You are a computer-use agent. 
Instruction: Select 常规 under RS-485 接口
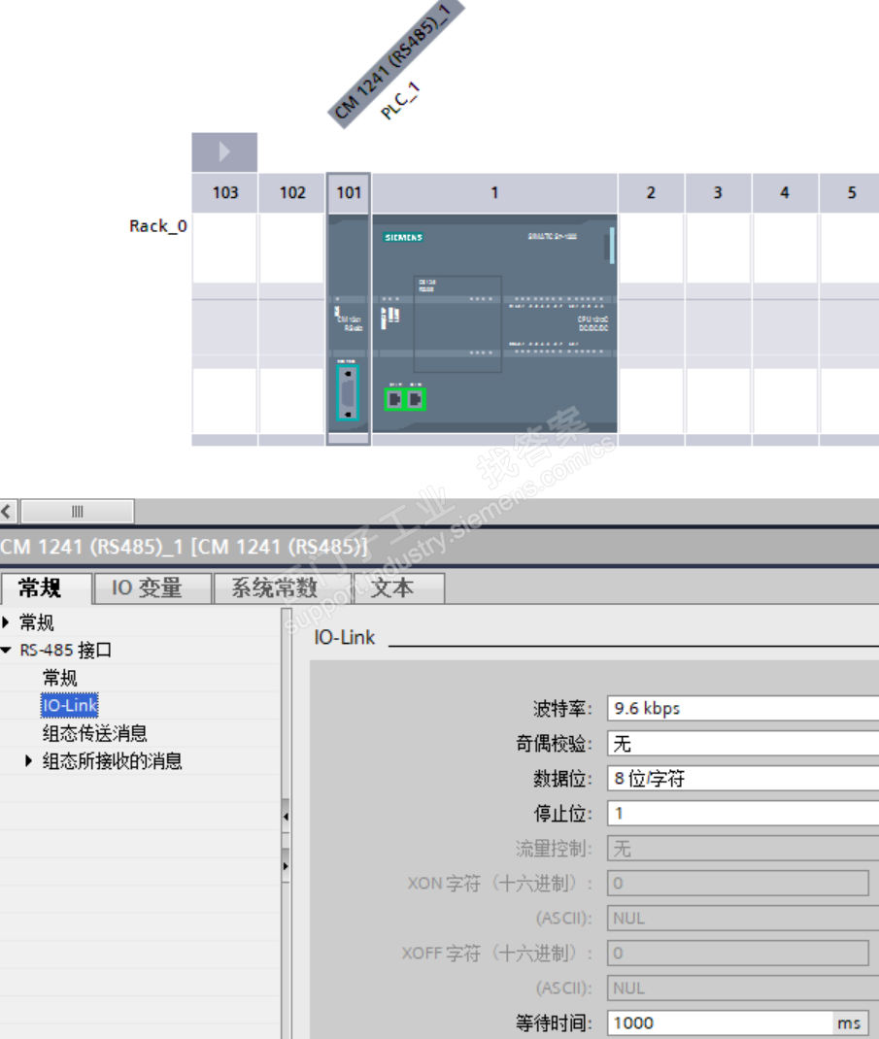coord(59,678)
